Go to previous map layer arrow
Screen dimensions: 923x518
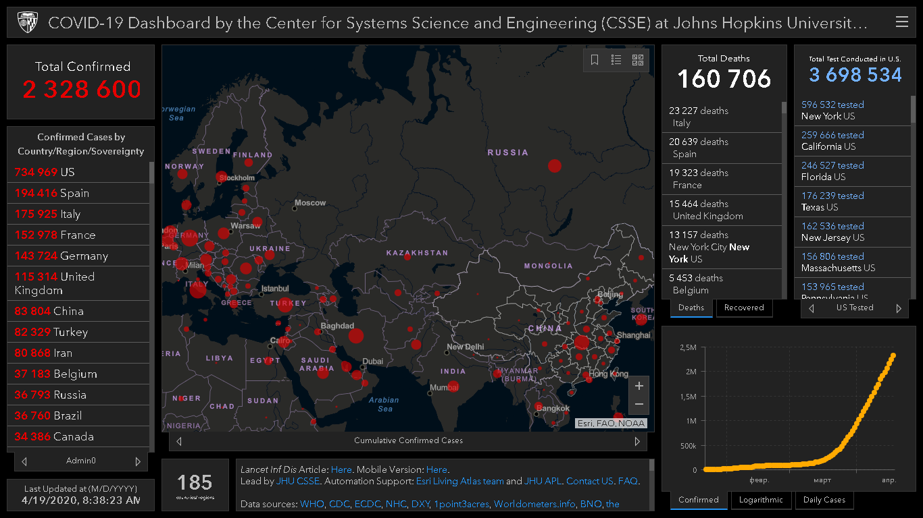coord(179,442)
